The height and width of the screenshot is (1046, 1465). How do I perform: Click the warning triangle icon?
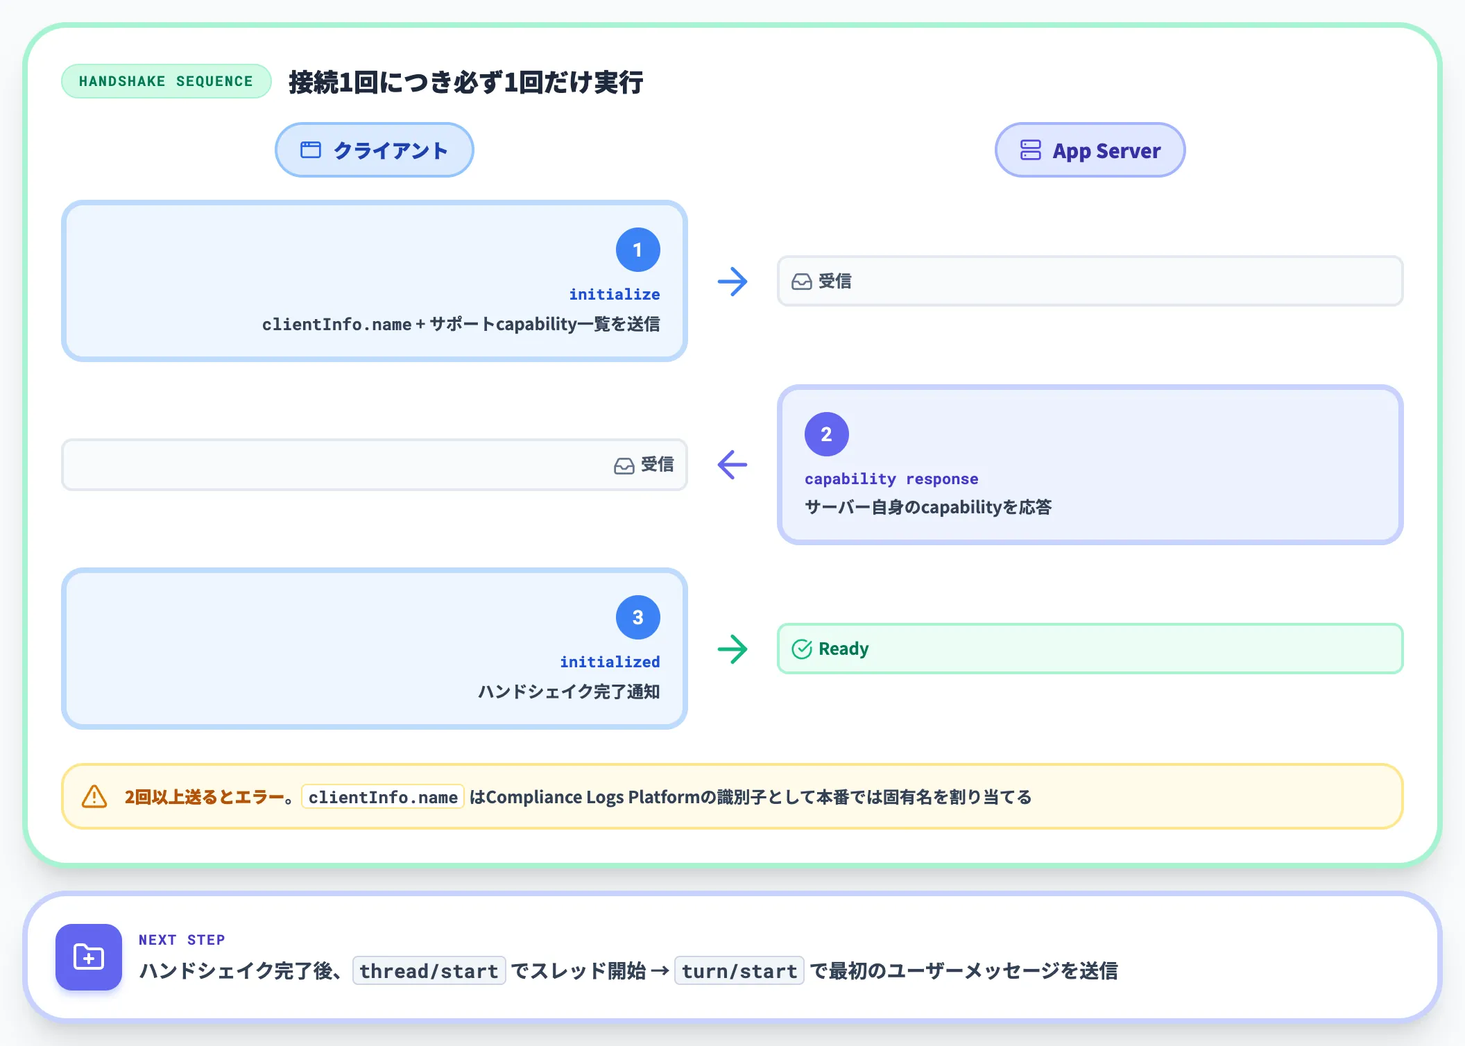94,796
